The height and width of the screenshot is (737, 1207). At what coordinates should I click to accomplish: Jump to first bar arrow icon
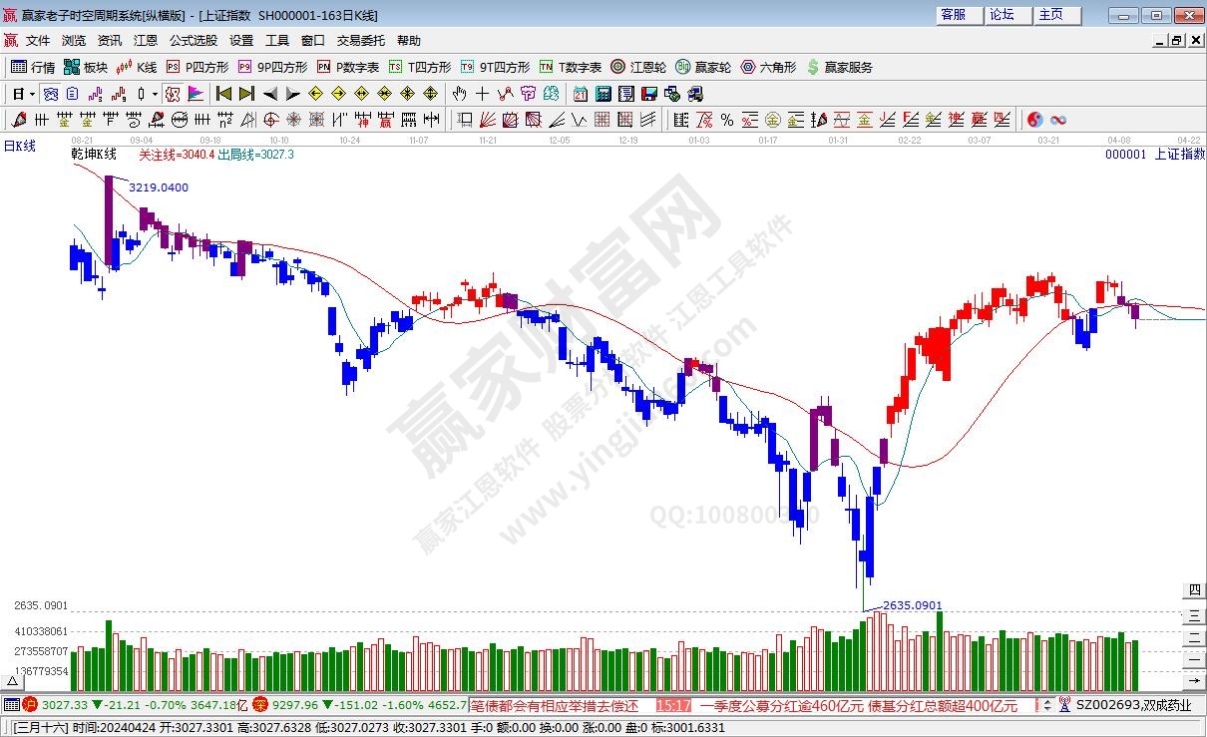click(x=223, y=94)
